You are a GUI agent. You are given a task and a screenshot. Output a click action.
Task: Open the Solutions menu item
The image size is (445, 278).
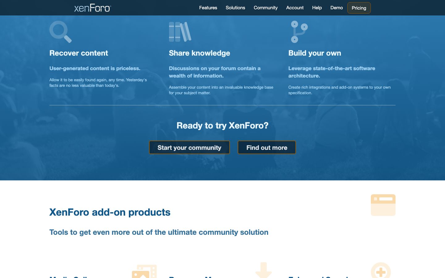235,8
